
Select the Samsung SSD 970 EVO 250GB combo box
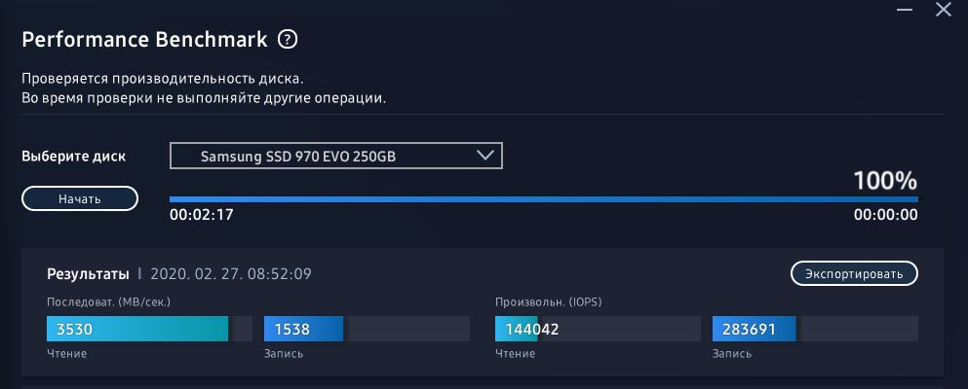point(335,156)
